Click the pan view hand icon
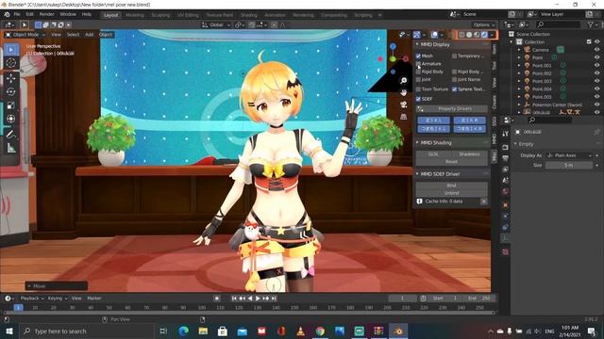Screen dimensions: 604x339 tap(403, 92)
